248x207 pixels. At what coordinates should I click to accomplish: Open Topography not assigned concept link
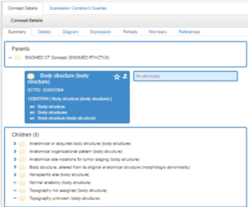(68, 190)
